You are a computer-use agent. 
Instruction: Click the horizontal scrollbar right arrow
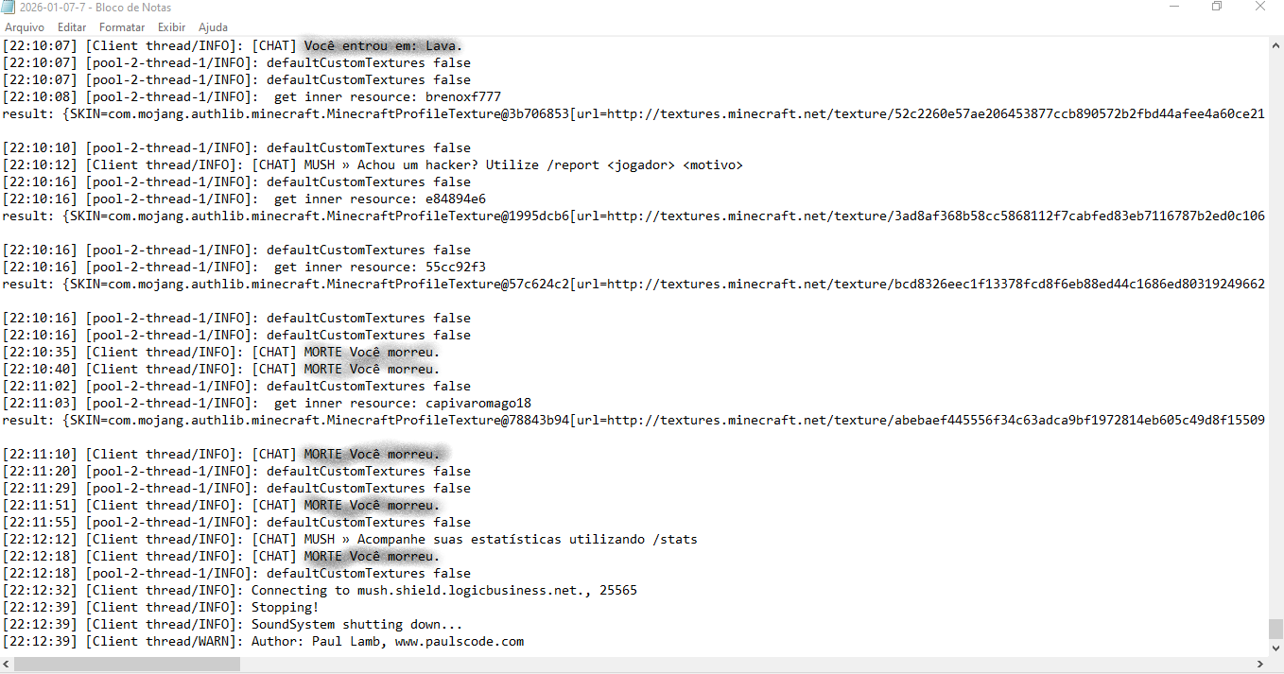coord(1260,665)
